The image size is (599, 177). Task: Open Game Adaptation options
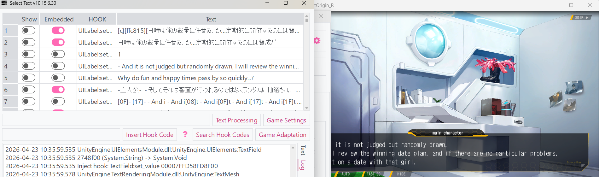pos(282,135)
